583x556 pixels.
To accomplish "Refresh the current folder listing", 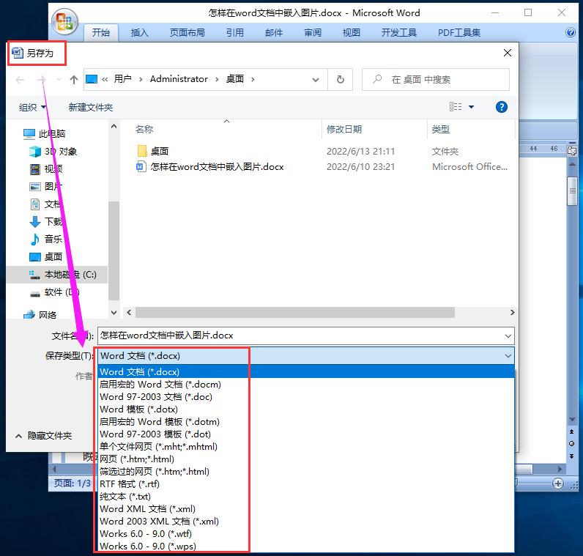I will pos(341,79).
